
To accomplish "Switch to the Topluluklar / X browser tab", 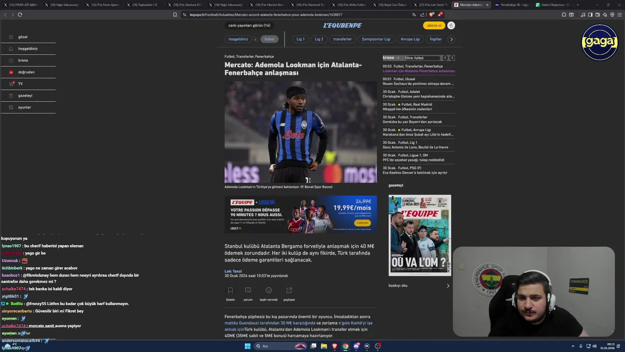I will 145,5.
